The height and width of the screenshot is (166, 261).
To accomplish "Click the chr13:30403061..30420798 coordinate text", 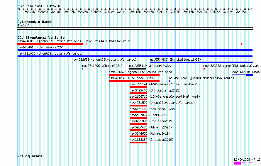I will click(x=39, y=6).
